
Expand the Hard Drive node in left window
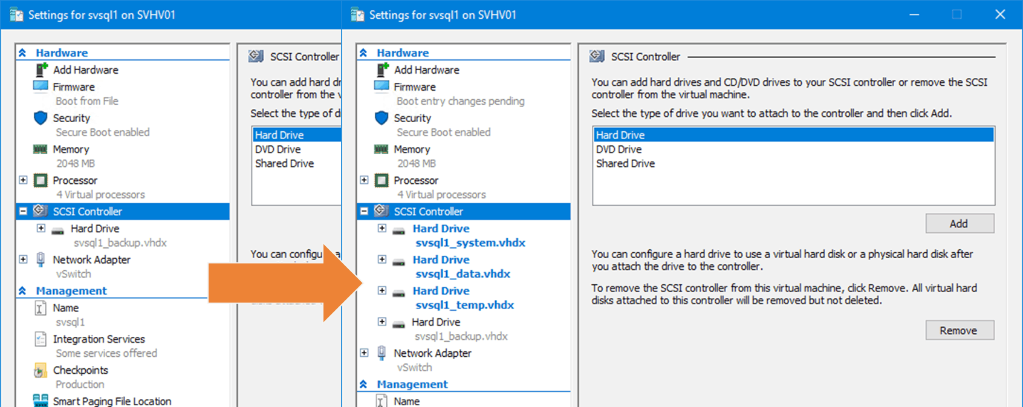click(41, 228)
